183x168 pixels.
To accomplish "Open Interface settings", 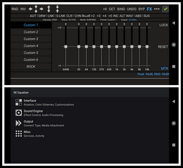I will coord(90,103).
